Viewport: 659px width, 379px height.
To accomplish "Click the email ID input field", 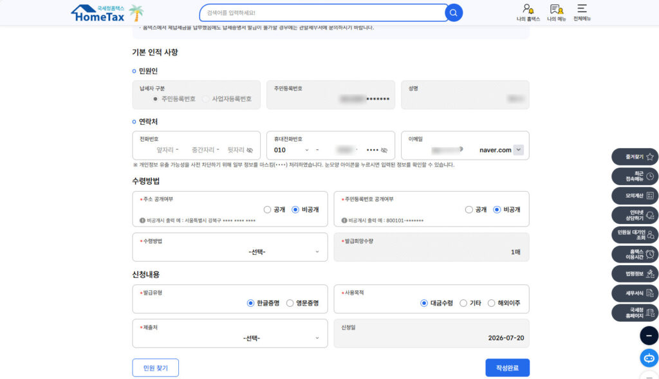I will click(x=447, y=150).
